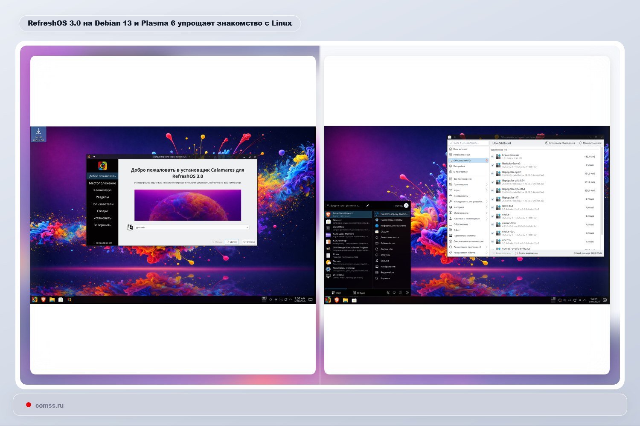640x426 pixels.
Task: Uncheck the libokular6core3 update
Action: pos(493,165)
